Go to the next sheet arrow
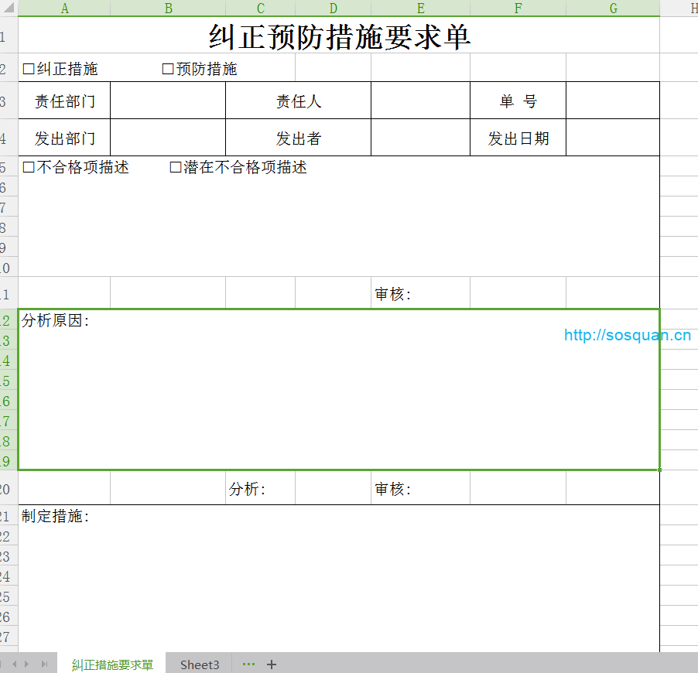 click(x=28, y=664)
